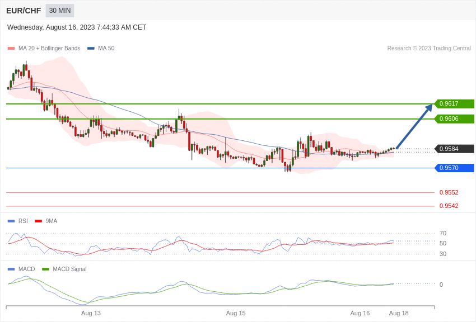This screenshot has width=476, height=322.
Task: Click the MACD Signal green swatch
Action: [45, 269]
